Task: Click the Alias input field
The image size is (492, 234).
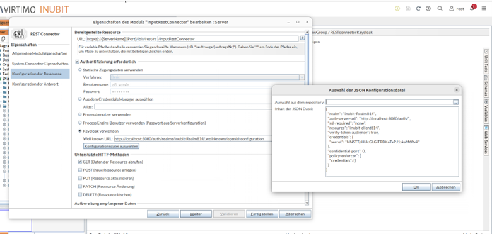Action: point(183,107)
